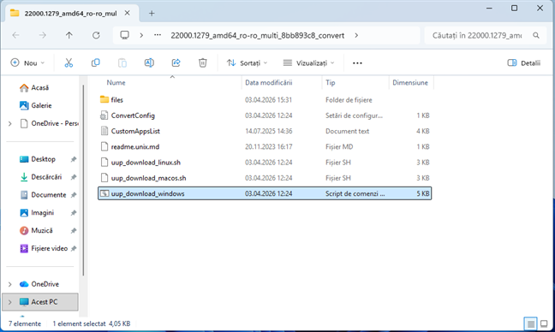This screenshot has width=555, height=332.
Task: Open Fișiere video in the navigation pane
Action: 44,248
